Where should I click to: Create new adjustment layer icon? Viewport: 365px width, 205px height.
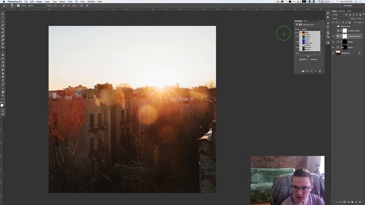point(348,202)
